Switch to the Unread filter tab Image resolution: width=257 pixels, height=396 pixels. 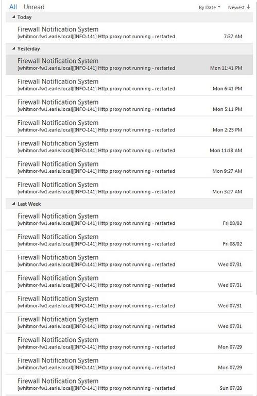[x=34, y=7]
